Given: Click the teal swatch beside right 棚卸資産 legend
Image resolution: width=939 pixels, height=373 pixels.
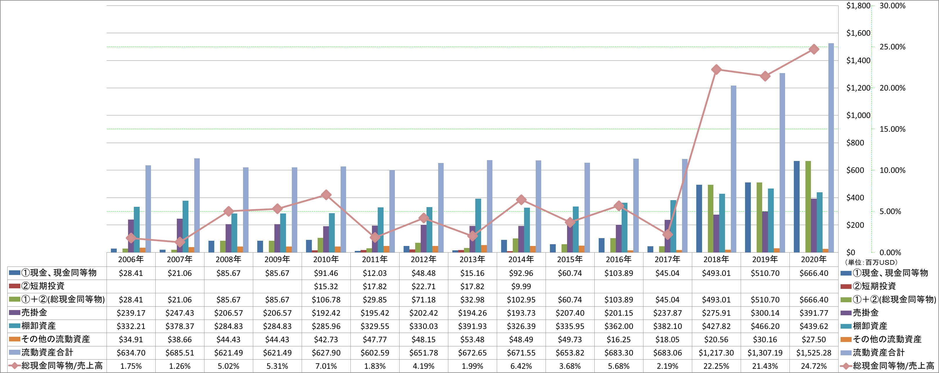Looking at the screenshot, I should point(846,326).
